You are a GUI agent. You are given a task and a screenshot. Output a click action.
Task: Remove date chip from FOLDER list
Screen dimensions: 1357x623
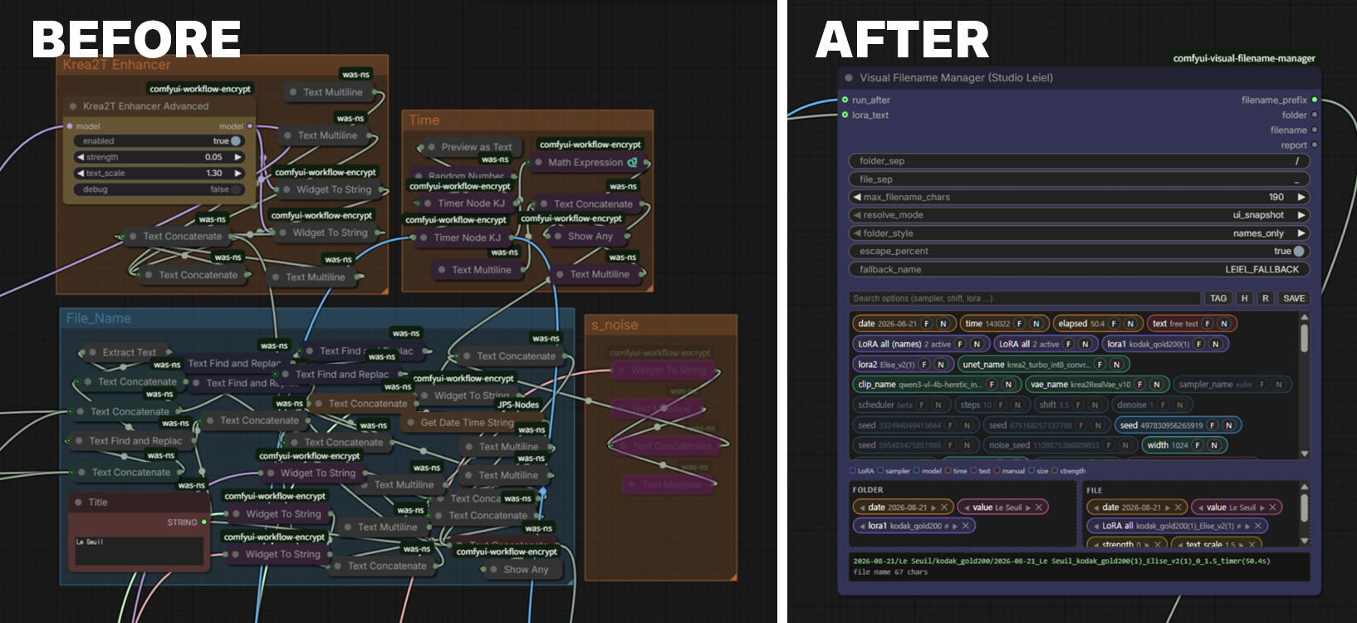[x=944, y=508]
